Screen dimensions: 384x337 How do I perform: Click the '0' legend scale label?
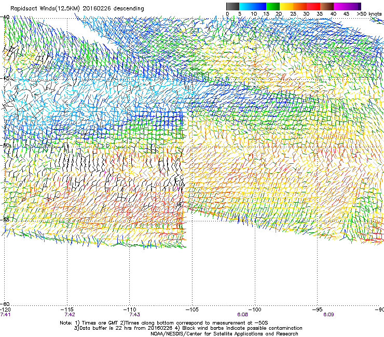click(x=227, y=14)
